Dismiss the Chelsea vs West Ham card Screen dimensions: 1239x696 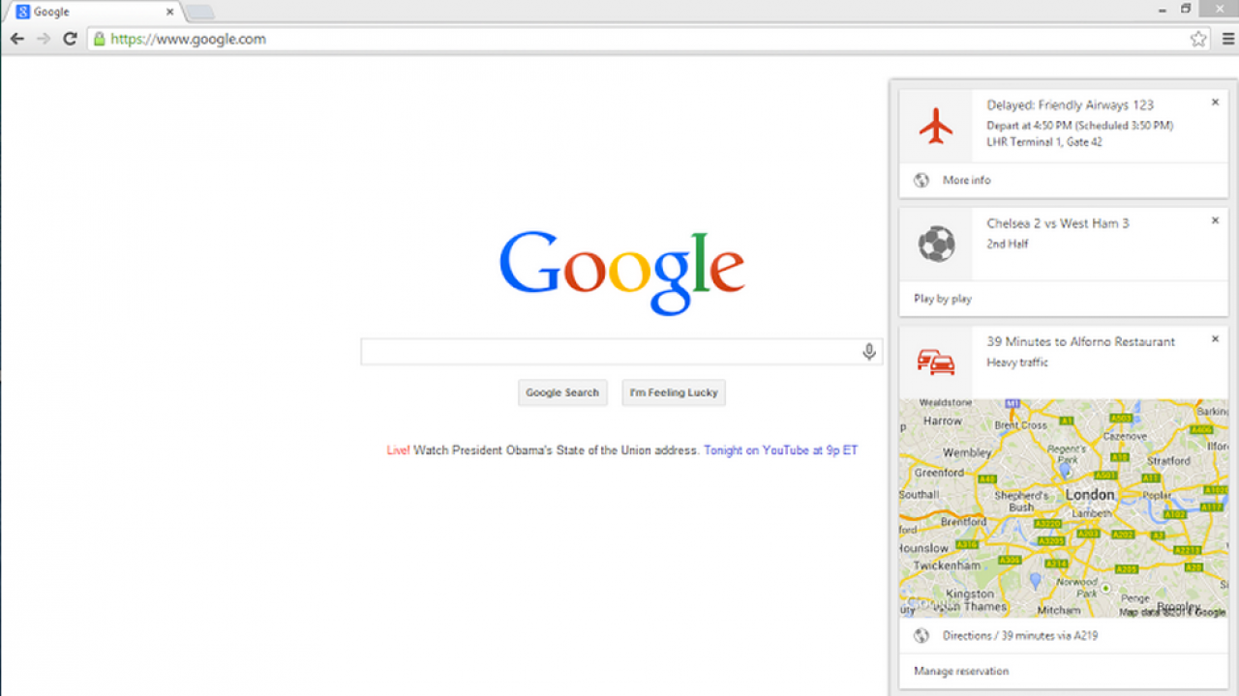point(1216,220)
